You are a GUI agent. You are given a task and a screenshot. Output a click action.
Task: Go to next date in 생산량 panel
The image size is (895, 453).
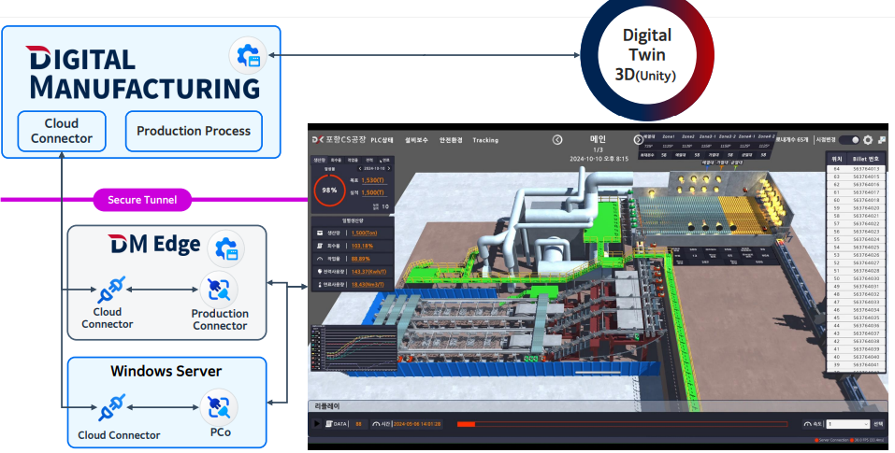pos(389,169)
